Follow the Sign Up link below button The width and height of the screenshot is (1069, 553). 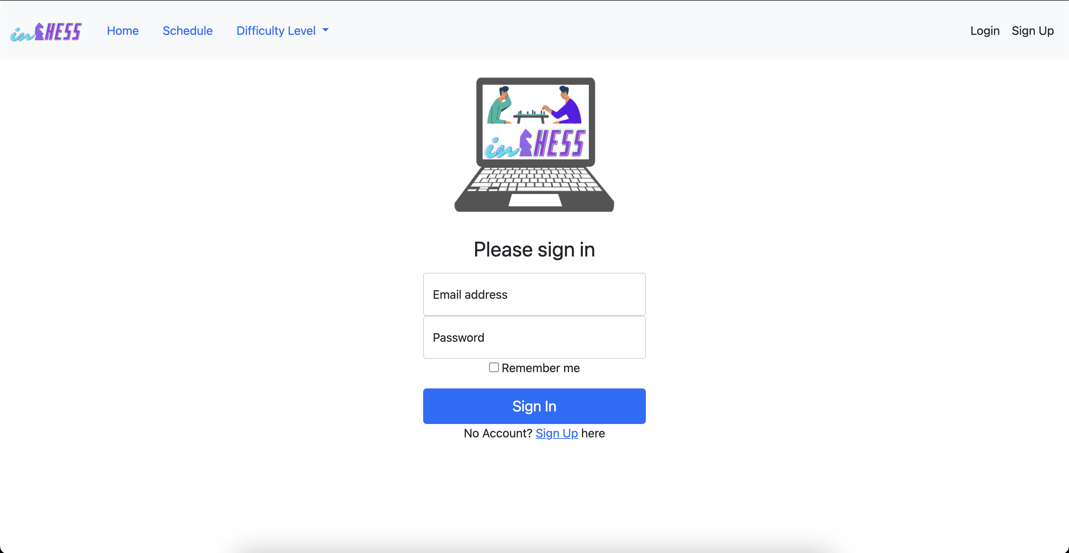556,433
